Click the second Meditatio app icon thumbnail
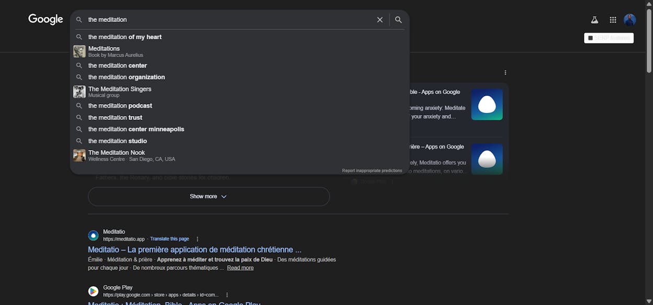Viewport: 653px width, 305px height. pos(487,159)
